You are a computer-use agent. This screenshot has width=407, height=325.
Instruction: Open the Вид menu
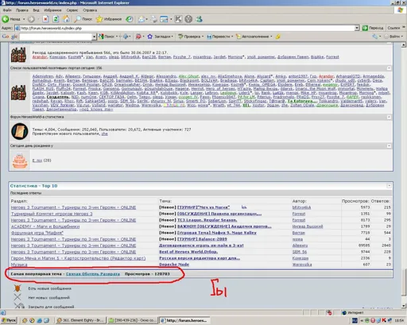pos(36,10)
